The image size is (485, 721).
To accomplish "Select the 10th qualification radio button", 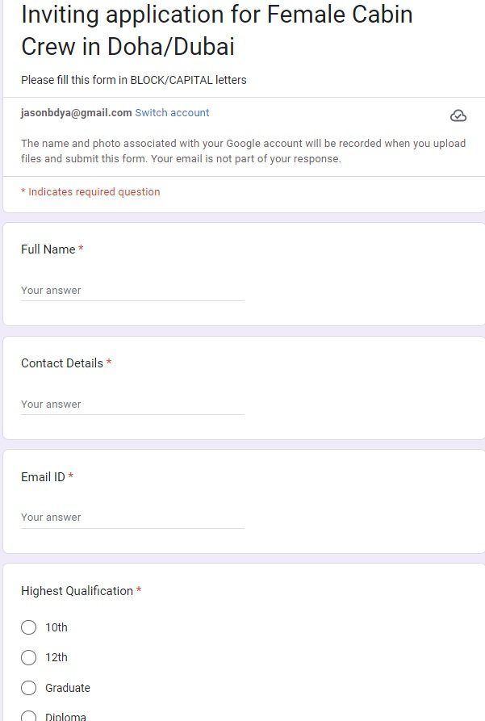I will (29, 627).
